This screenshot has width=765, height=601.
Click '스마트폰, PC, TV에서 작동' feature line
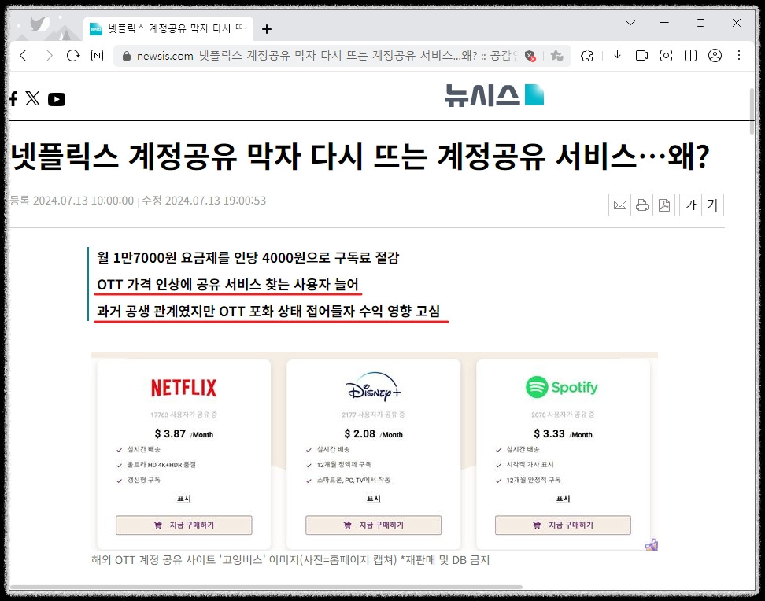353,480
